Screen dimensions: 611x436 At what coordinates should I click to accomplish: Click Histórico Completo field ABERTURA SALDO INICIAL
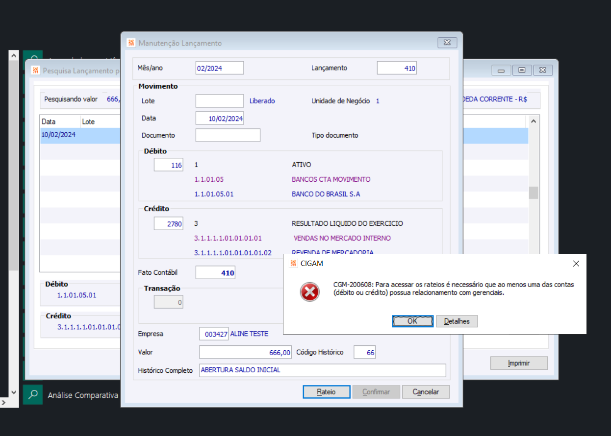point(323,370)
